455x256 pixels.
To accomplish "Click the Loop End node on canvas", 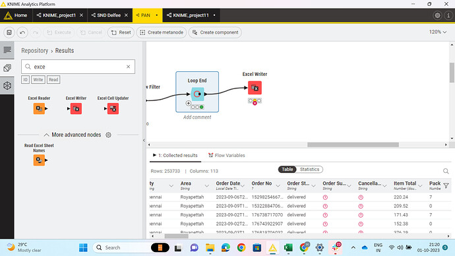I will pyautogui.click(x=197, y=94).
